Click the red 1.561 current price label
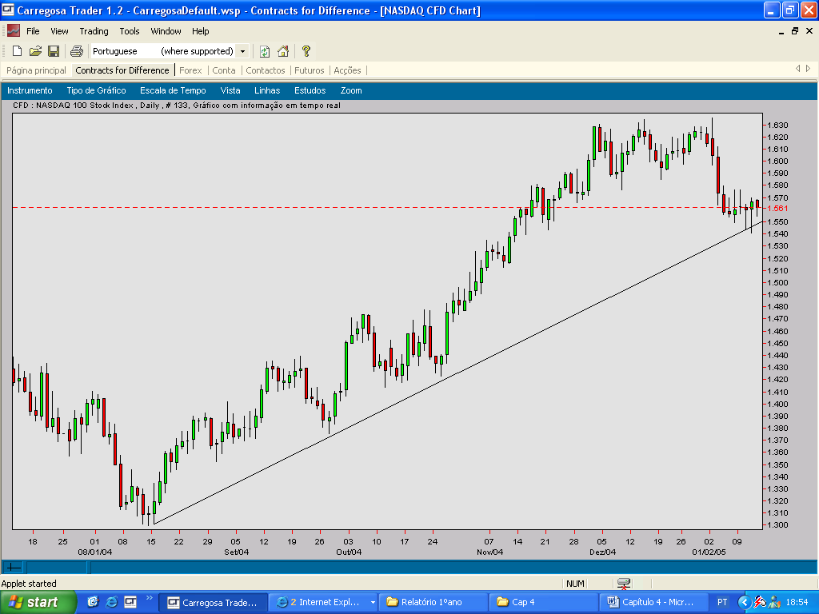 coord(776,209)
